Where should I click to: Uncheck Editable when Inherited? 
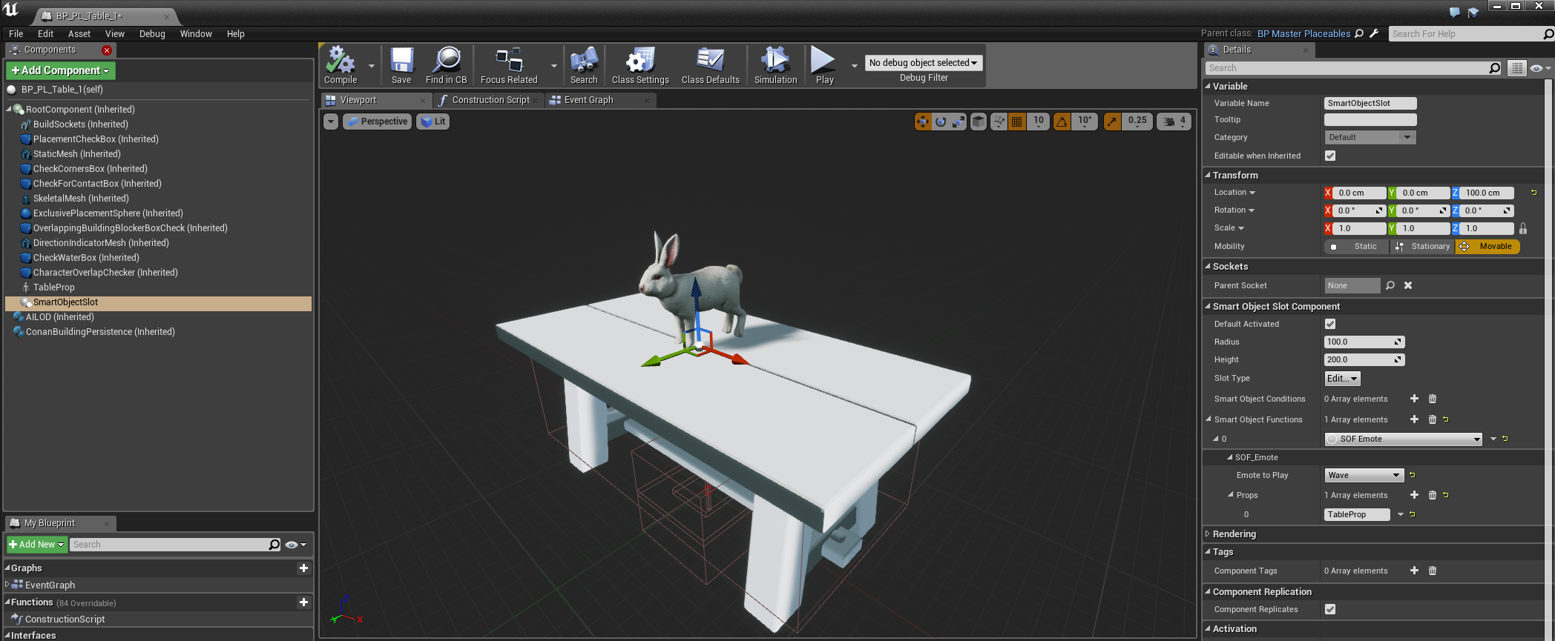[1330, 156]
